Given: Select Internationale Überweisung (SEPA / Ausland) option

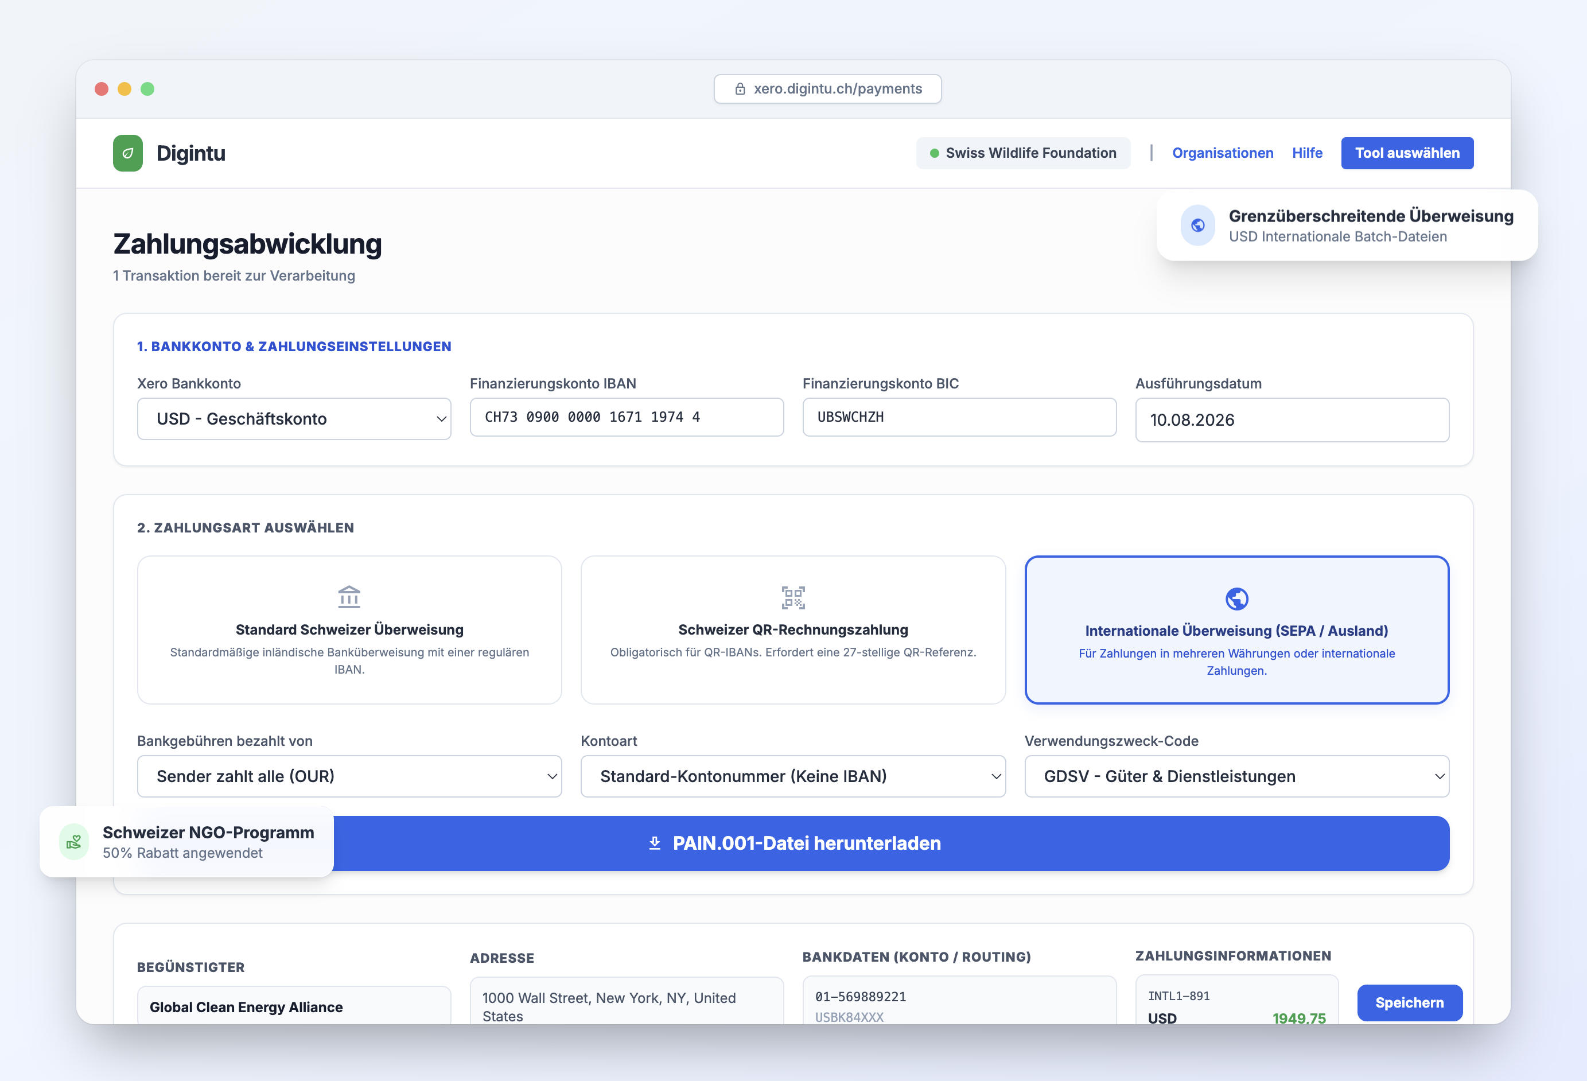Looking at the screenshot, I should click(1236, 629).
